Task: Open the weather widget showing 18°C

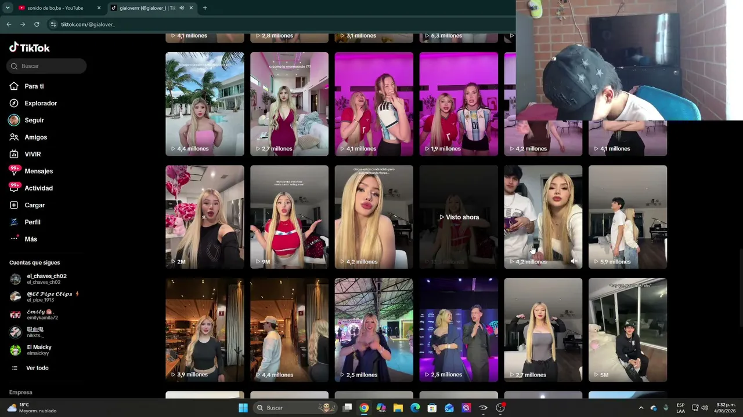Action: pyautogui.click(x=33, y=408)
